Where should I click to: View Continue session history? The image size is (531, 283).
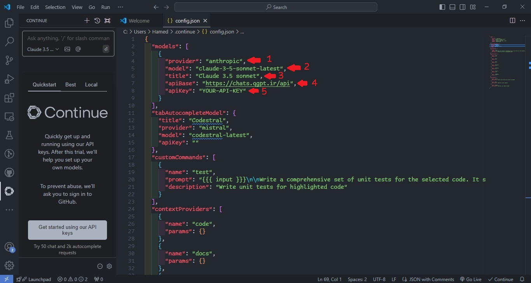pyautogui.click(x=97, y=21)
